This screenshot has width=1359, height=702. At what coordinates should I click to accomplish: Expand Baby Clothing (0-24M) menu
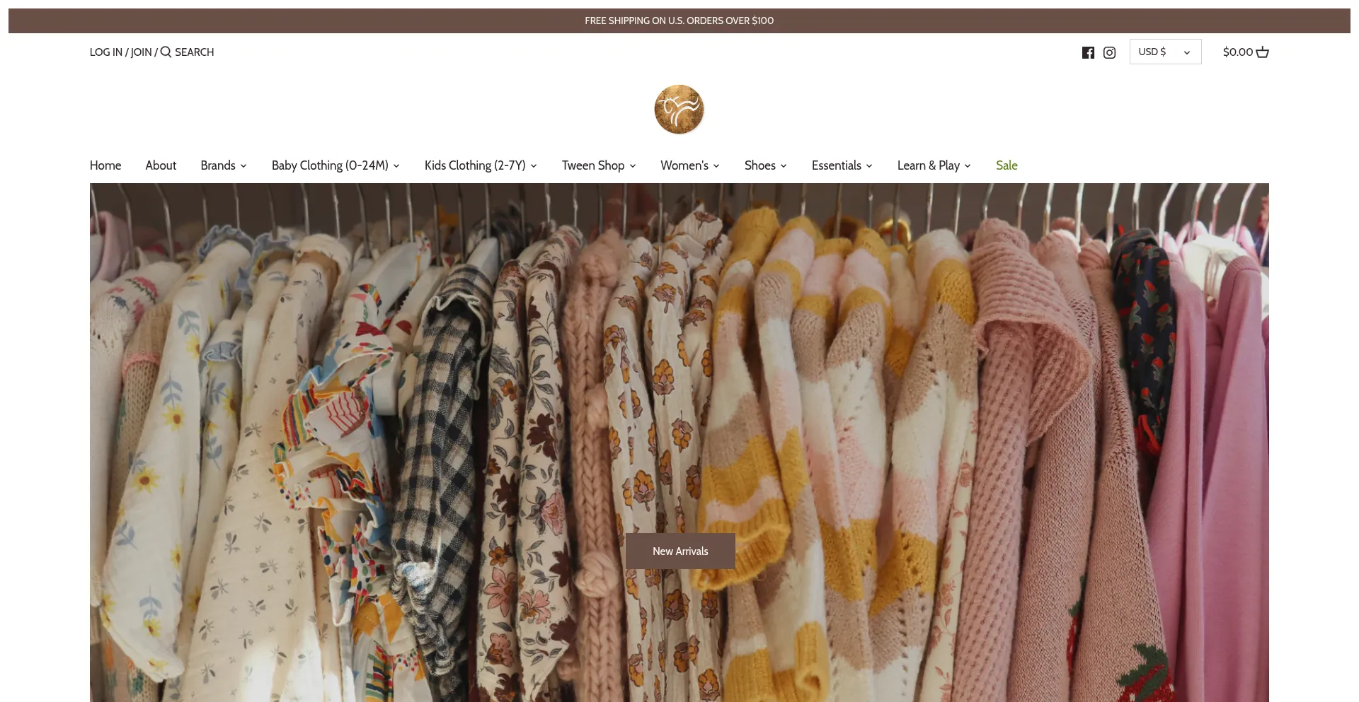click(x=336, y=165)
